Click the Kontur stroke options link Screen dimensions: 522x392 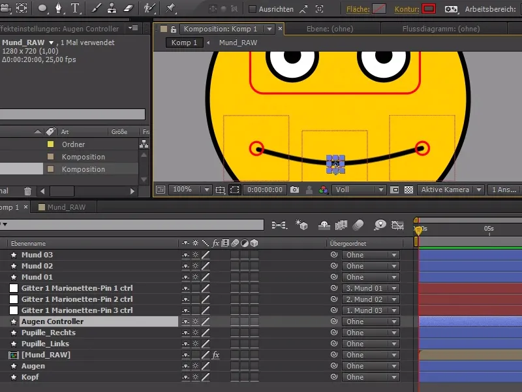click(407, 9)
